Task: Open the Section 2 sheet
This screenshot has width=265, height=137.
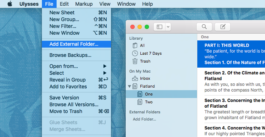Action: pos(231,82)
